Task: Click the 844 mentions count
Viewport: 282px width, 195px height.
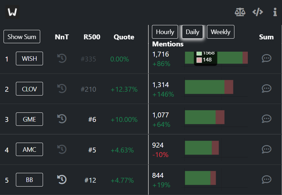Action: 158,175
